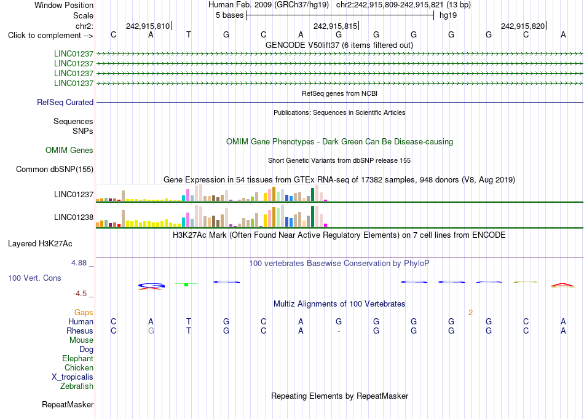The width and height of the screenshot is (584, 419).
Task: Open 100 vertebrates Basewise Conservation by PhyloP title
Action: (x=339, y=264)
